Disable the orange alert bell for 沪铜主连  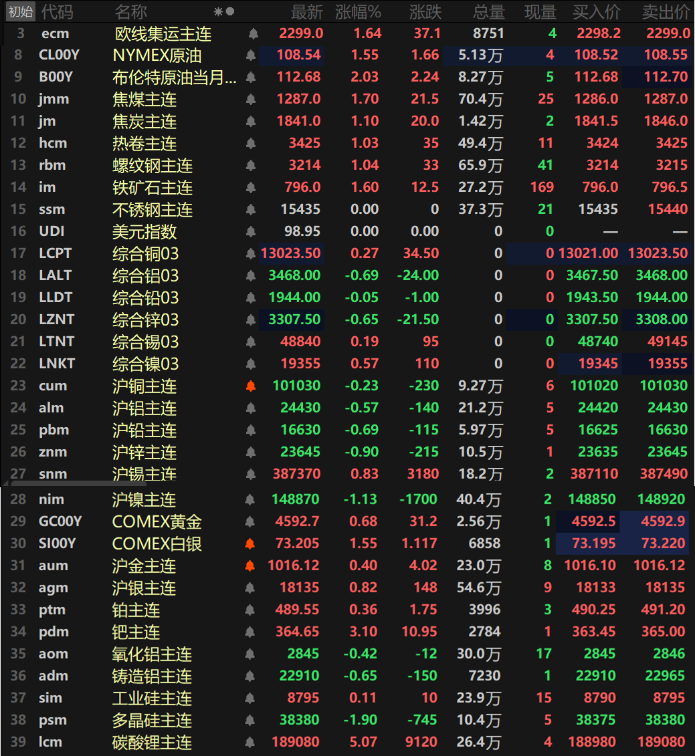[251, 386]
